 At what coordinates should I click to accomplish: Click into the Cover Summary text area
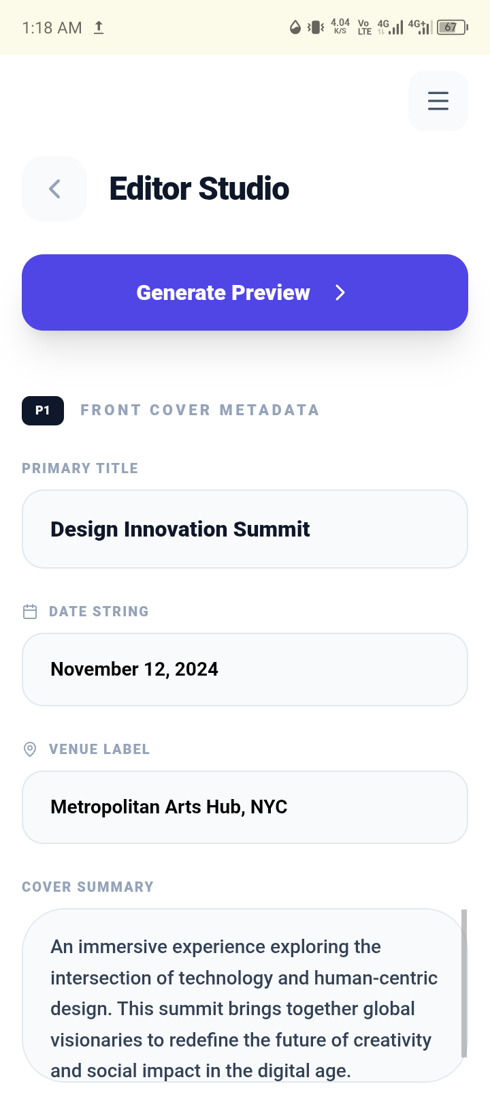tap(242, 995)
